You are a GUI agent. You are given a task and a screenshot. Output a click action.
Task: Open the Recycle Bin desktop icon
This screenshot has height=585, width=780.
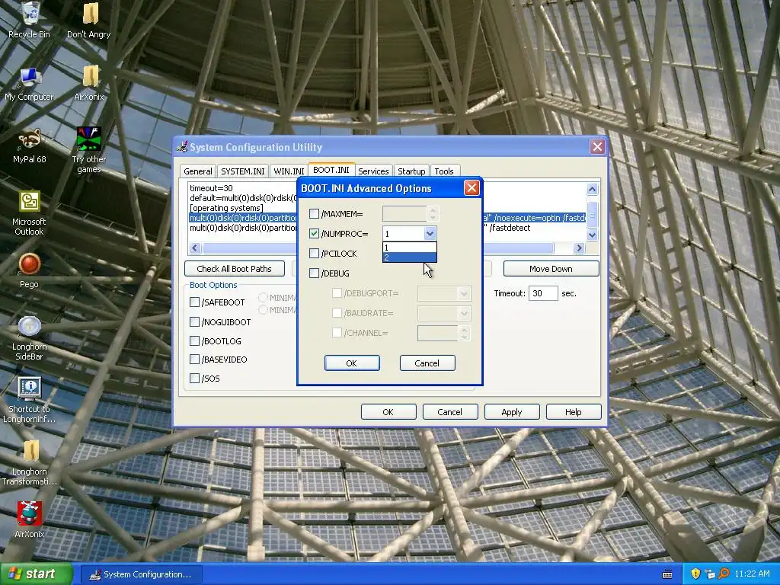click(x=30, y=19)
